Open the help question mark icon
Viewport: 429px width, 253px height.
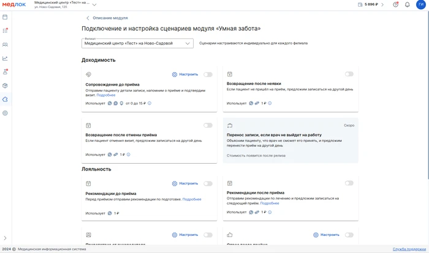(x=395, y=5)
